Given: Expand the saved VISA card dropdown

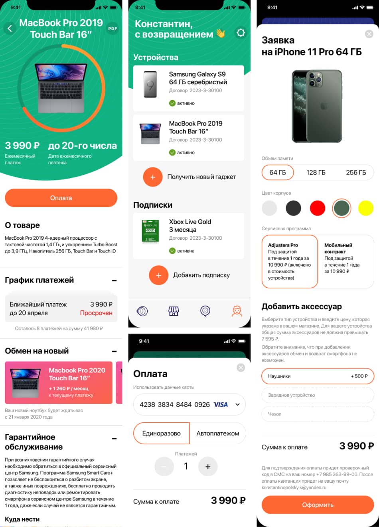Looking at the screenshot, I should [x=237, y=404].
